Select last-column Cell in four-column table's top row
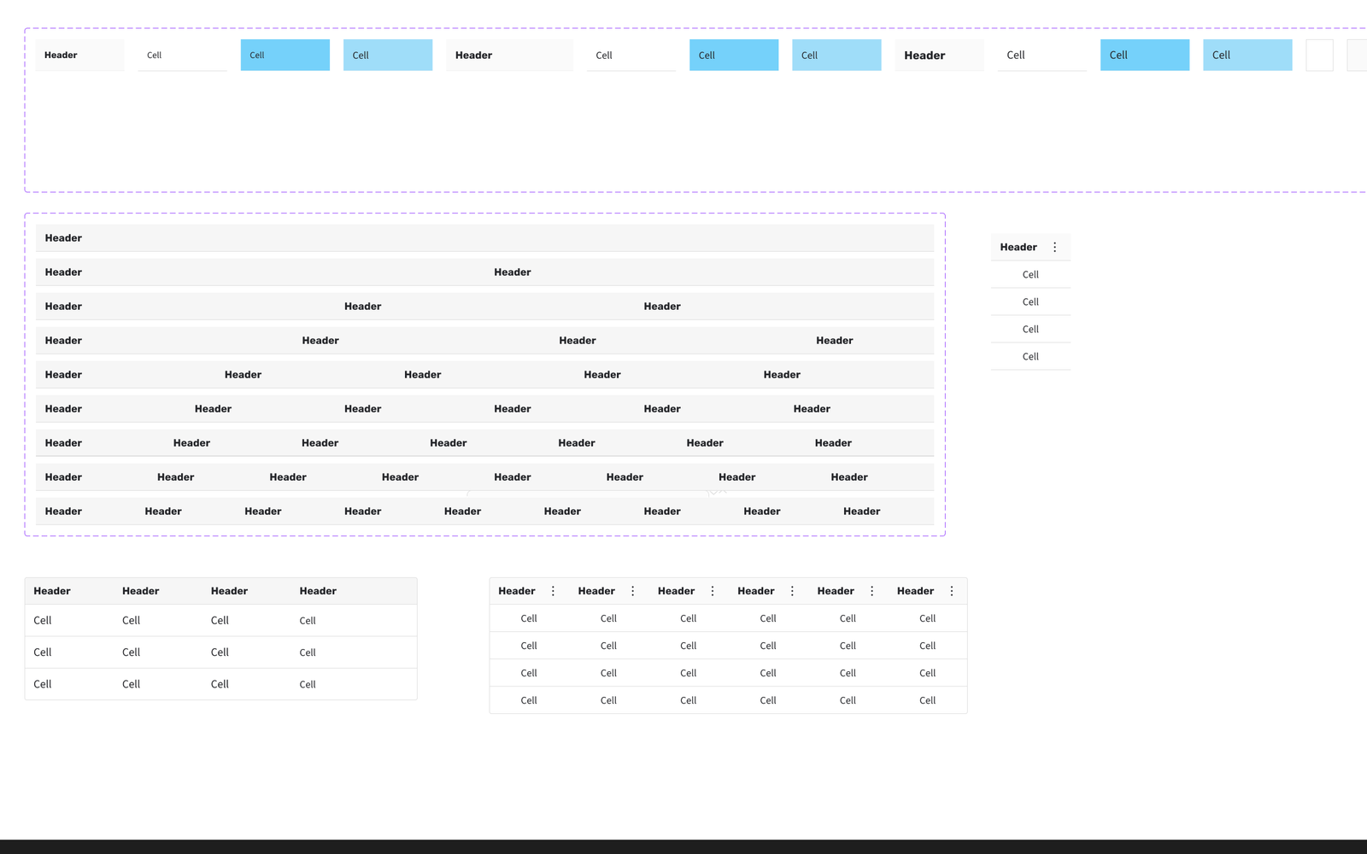This screenshot has width=1367, height=854. click(308, 621)
